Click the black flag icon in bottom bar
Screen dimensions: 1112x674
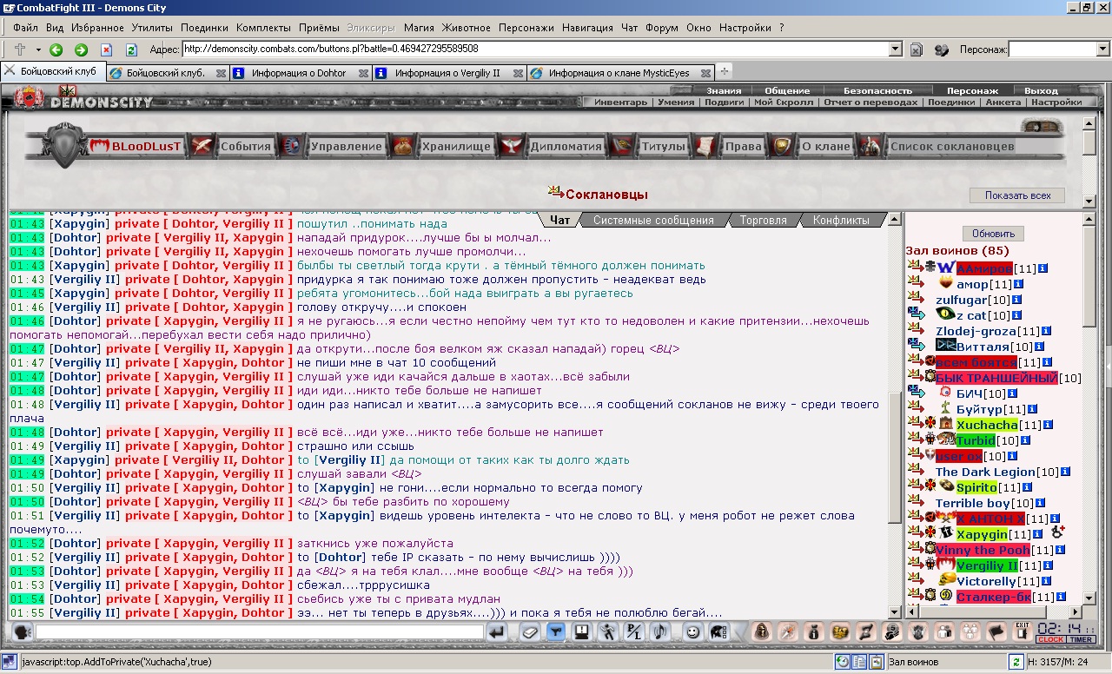tap(996, 632)
